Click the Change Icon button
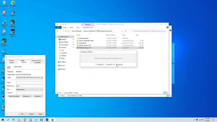 [26, 96]
